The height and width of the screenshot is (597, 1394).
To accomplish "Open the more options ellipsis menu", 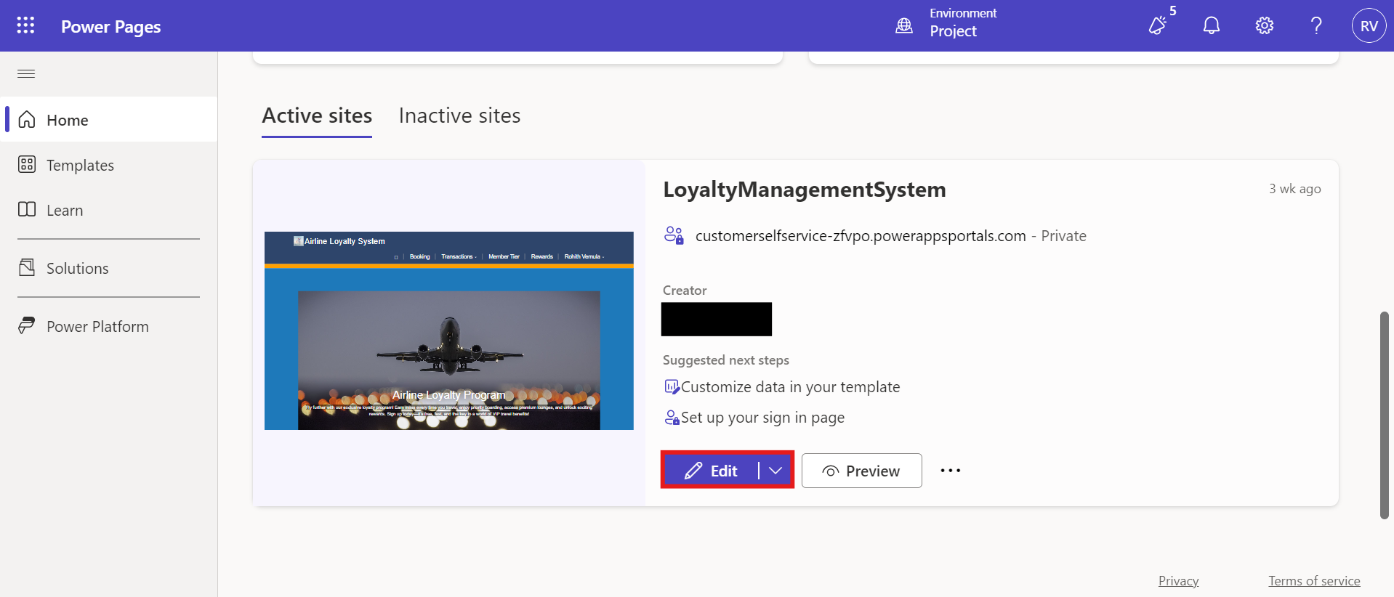I will tap(950, 471).
